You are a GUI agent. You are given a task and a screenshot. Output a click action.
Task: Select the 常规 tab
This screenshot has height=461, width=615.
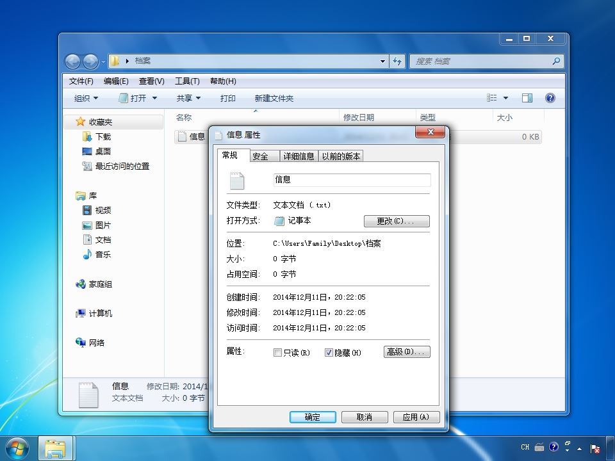[x=233, y=155]
